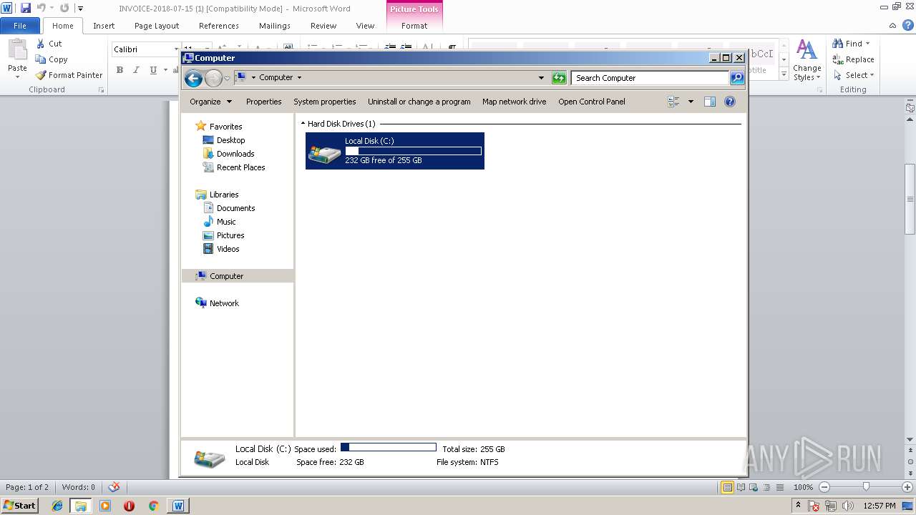Click Cut in the Clipboard group
The height and width of the screenshot is (515, 916).
click(49, 44)
